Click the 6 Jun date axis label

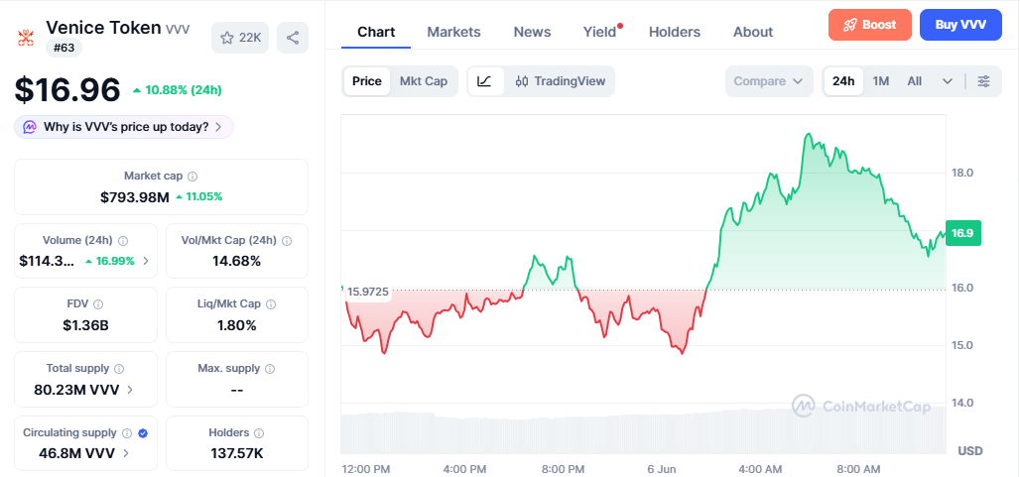coord(663,468)
